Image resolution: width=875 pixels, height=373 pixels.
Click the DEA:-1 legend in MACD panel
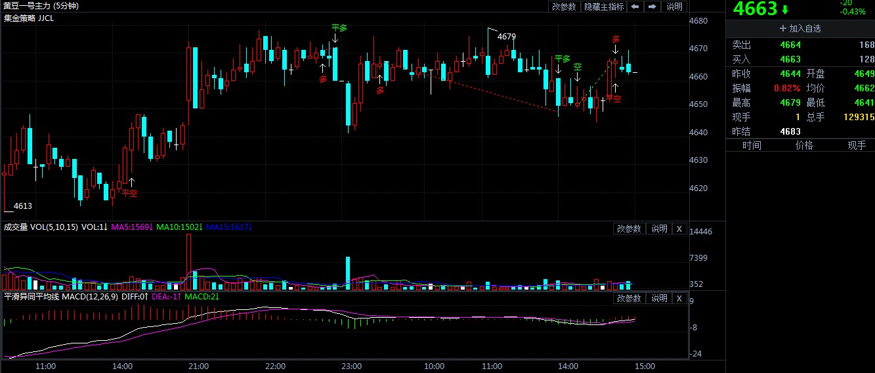click(x=166, y=297)
